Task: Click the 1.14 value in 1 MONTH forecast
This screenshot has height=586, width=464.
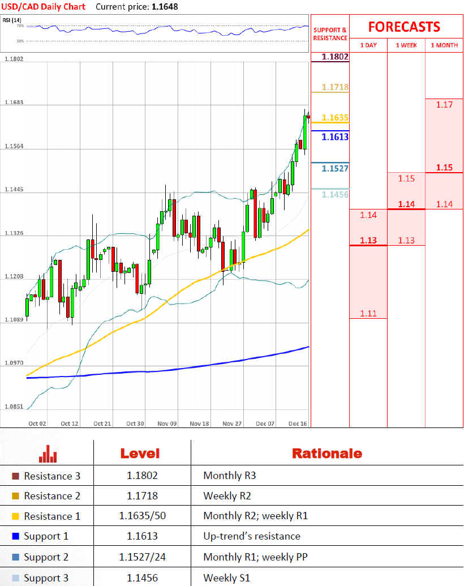Action: point(444,204)
